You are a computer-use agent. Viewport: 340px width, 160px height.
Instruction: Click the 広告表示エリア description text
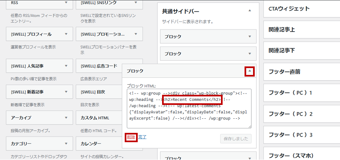click(93, 79)
